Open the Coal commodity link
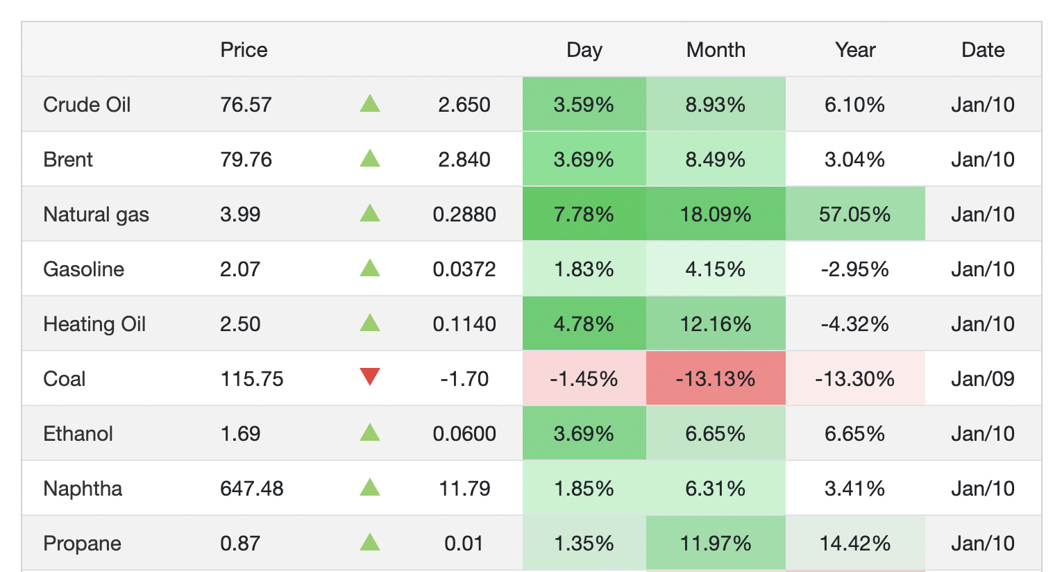The height and width of the screenshot is (572, 1062). (65, 379)
